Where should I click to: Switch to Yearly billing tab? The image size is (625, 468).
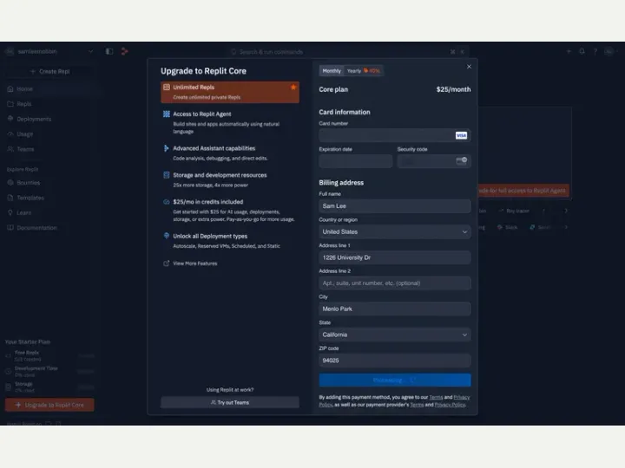click(x=363, y=71)
